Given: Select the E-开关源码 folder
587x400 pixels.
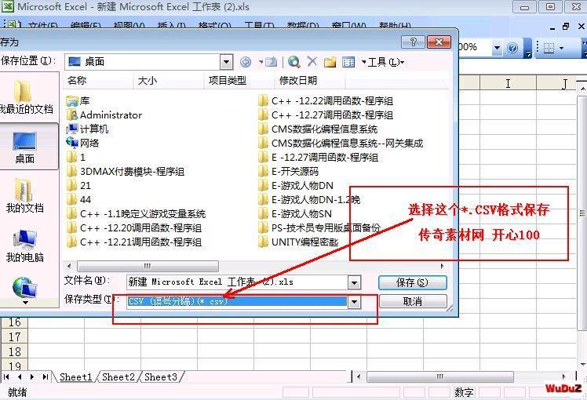Looking at the screenshot, I should click(288, 172).
